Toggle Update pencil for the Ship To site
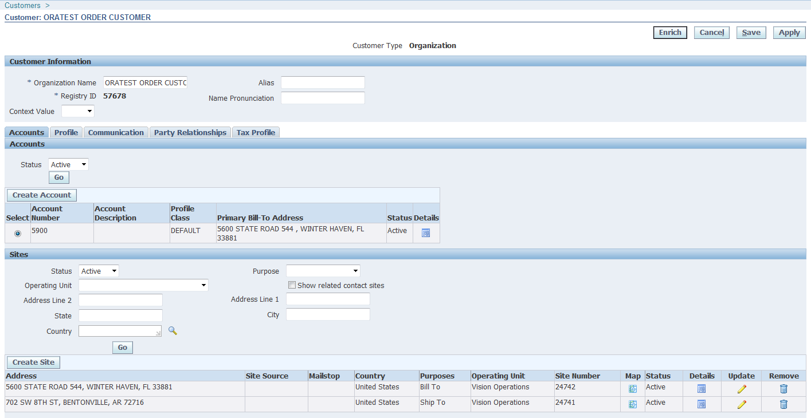 coord(741,404)
